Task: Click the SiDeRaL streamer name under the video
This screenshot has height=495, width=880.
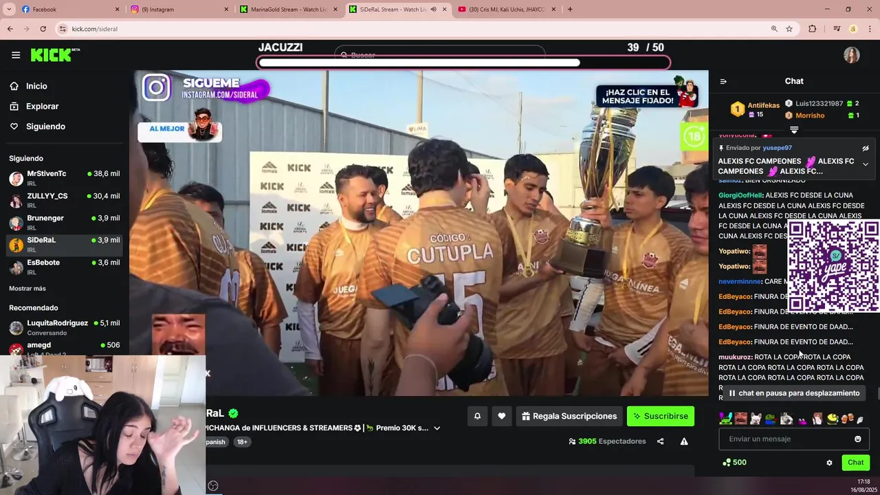Action: (215, 413)
